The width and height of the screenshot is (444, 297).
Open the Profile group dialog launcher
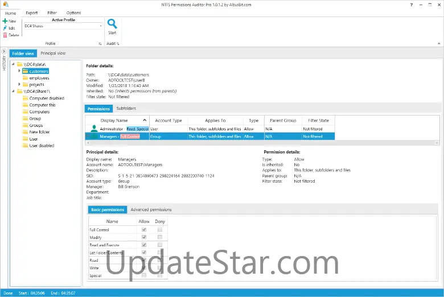[x=100, y=44]
